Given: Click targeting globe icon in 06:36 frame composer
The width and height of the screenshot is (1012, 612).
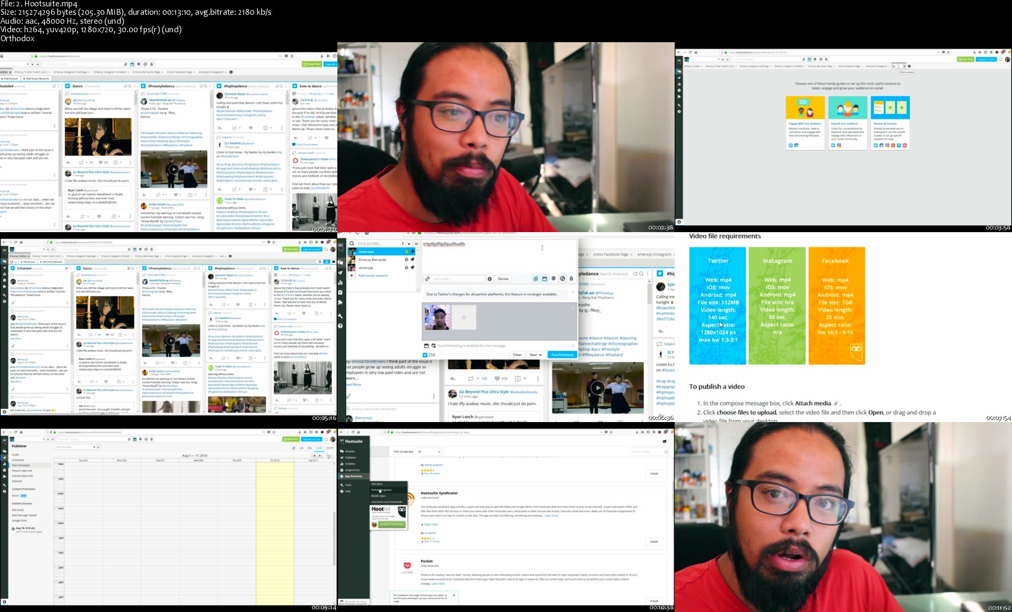Looking at the screenshot, I should [562, 279].
